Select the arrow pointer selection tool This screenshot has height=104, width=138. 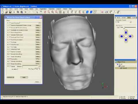tap(37, 12)
